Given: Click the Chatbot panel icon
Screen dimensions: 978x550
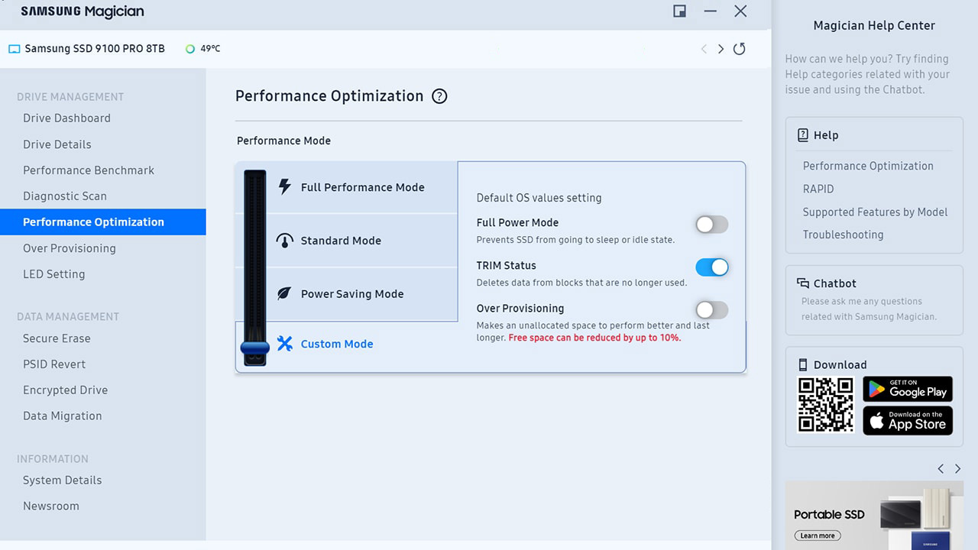Looking at the screenshot, I should pos(803,283).
